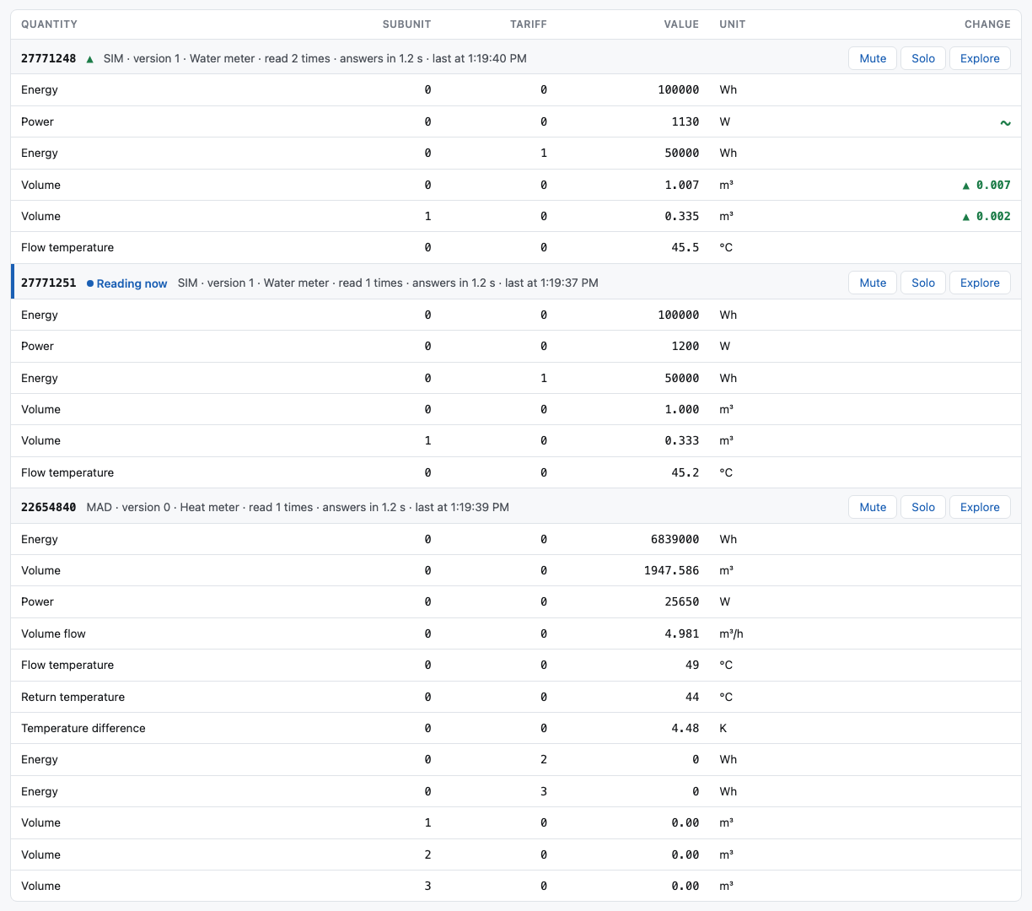Explore meter 27771248
Image resolution: width=1032 pixels, height=911 pixels.
tap(980, 58)
